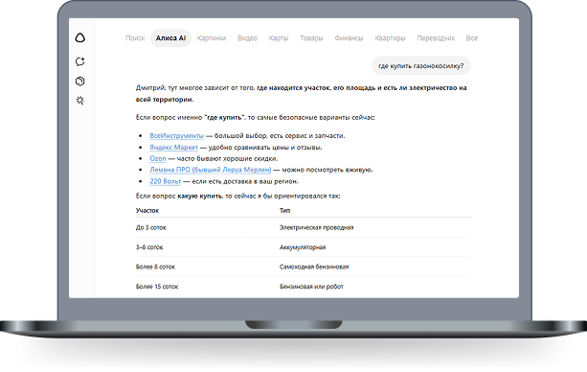Click the Лемана ПРО link
The image size is (587, 372).
coord(211,170)
